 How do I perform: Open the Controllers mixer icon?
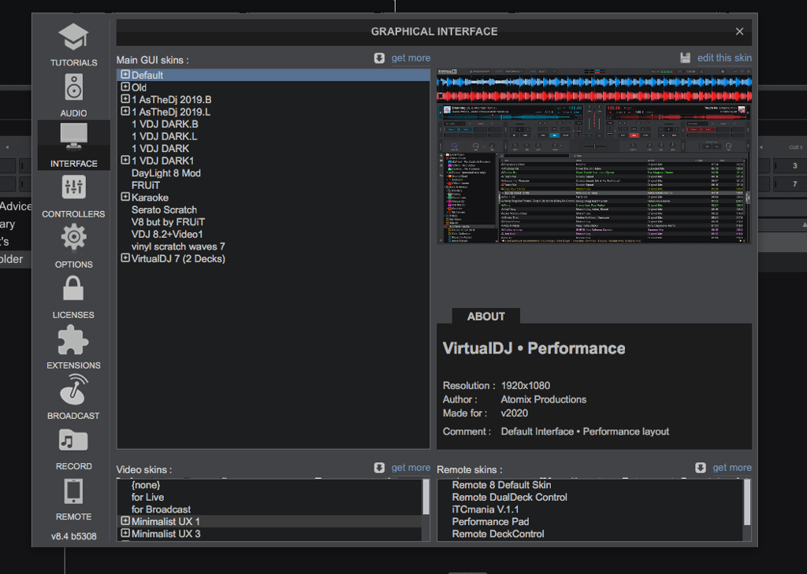[x=73, y=187]
